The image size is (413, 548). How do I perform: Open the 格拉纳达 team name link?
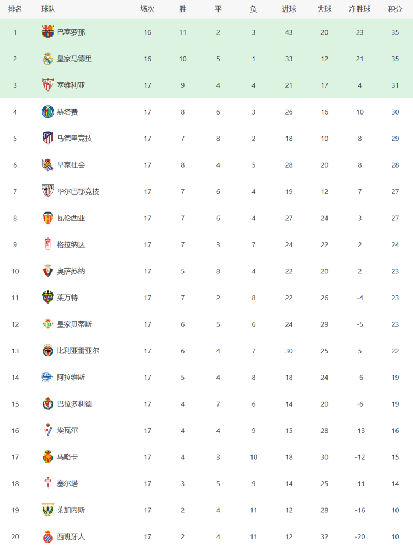pos(71,244)
